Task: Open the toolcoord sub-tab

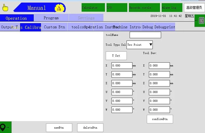Action: pos(81,27)
